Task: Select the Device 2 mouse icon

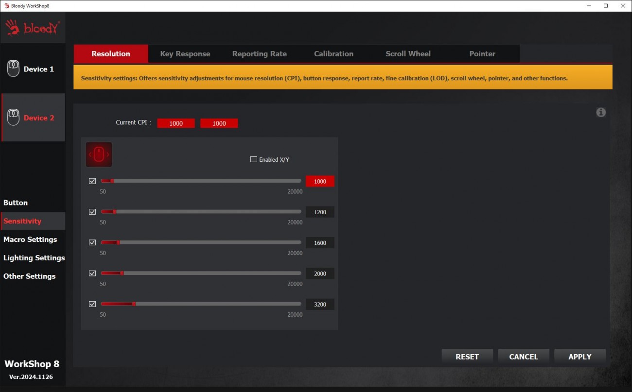Action: coord(14,118)
